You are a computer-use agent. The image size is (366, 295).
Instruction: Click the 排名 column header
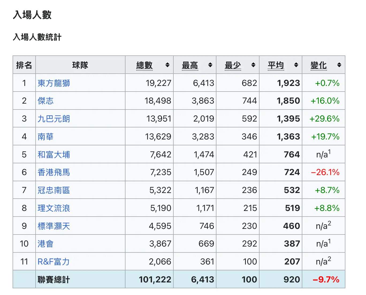[x=24, y=65]
